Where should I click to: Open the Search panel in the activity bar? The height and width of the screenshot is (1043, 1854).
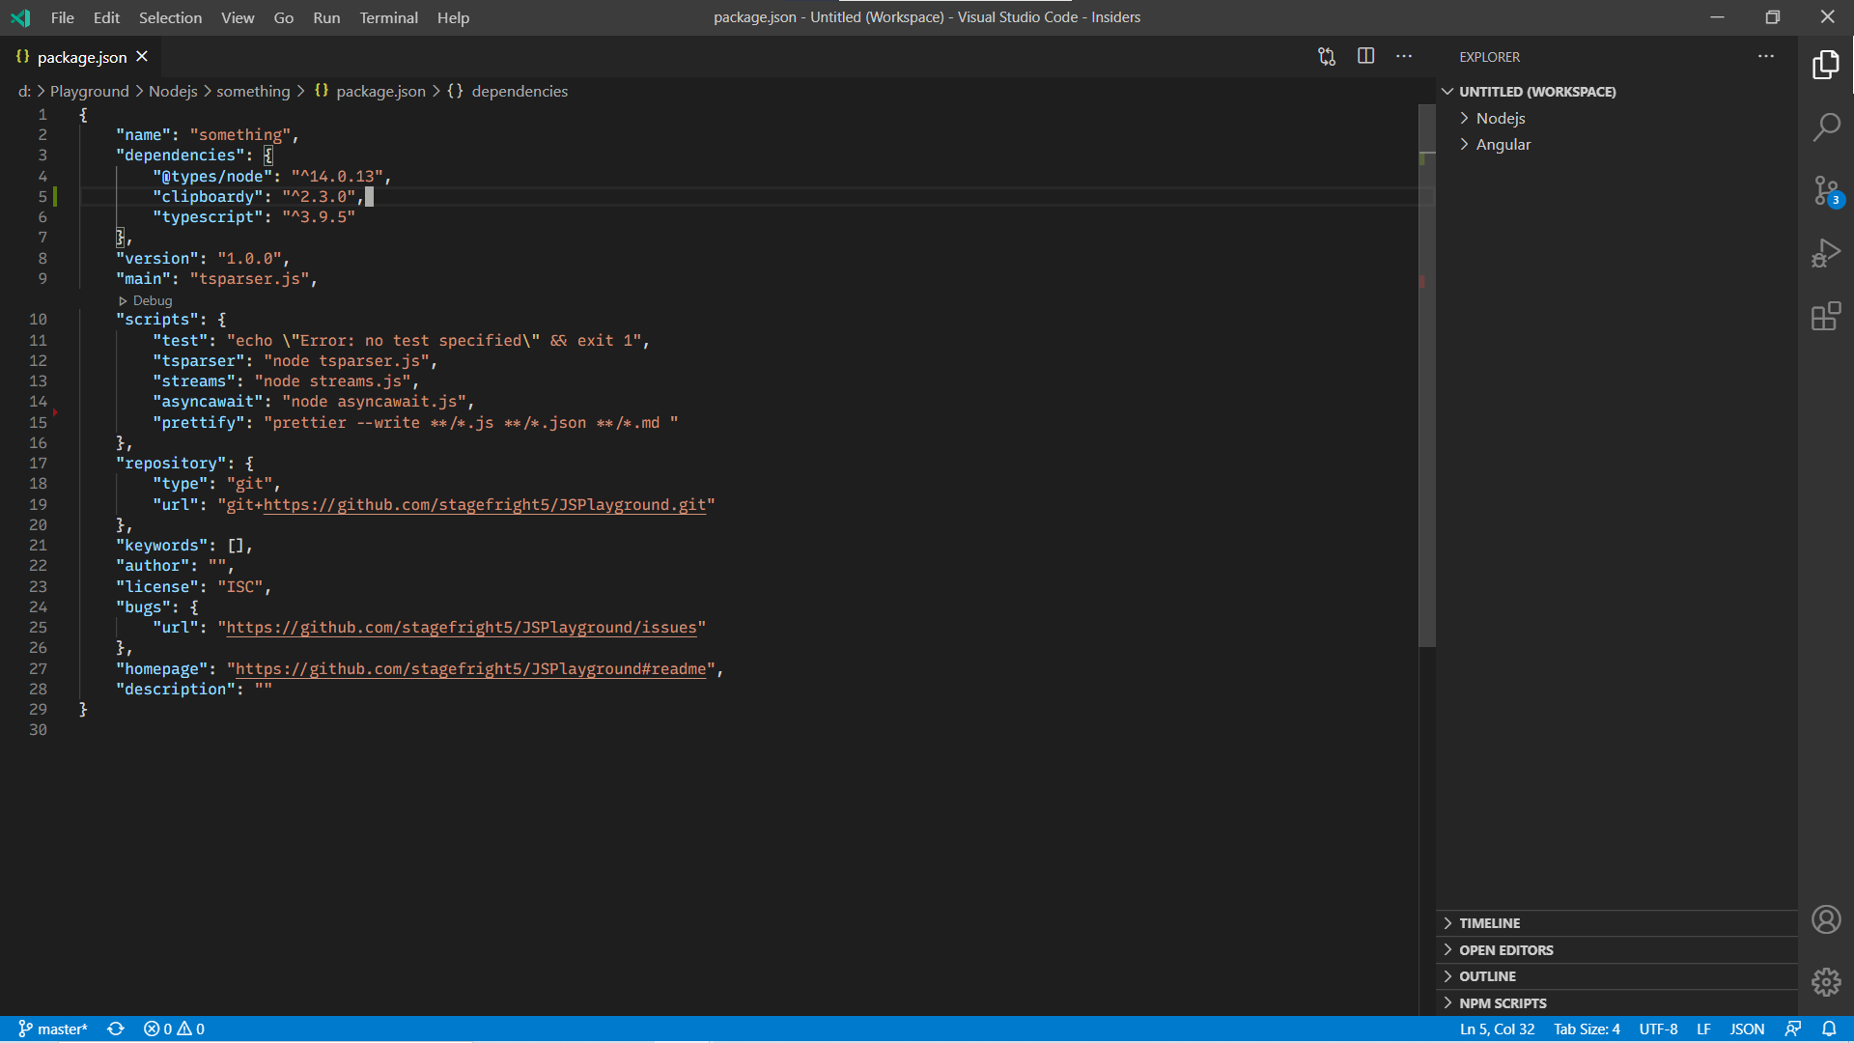pyautogui.click(x=1827, y=127)
